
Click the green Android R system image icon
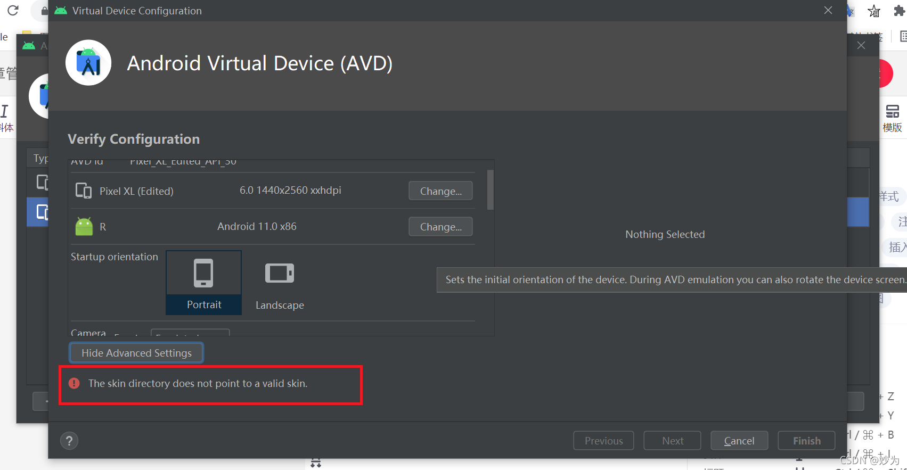(84, 226)
